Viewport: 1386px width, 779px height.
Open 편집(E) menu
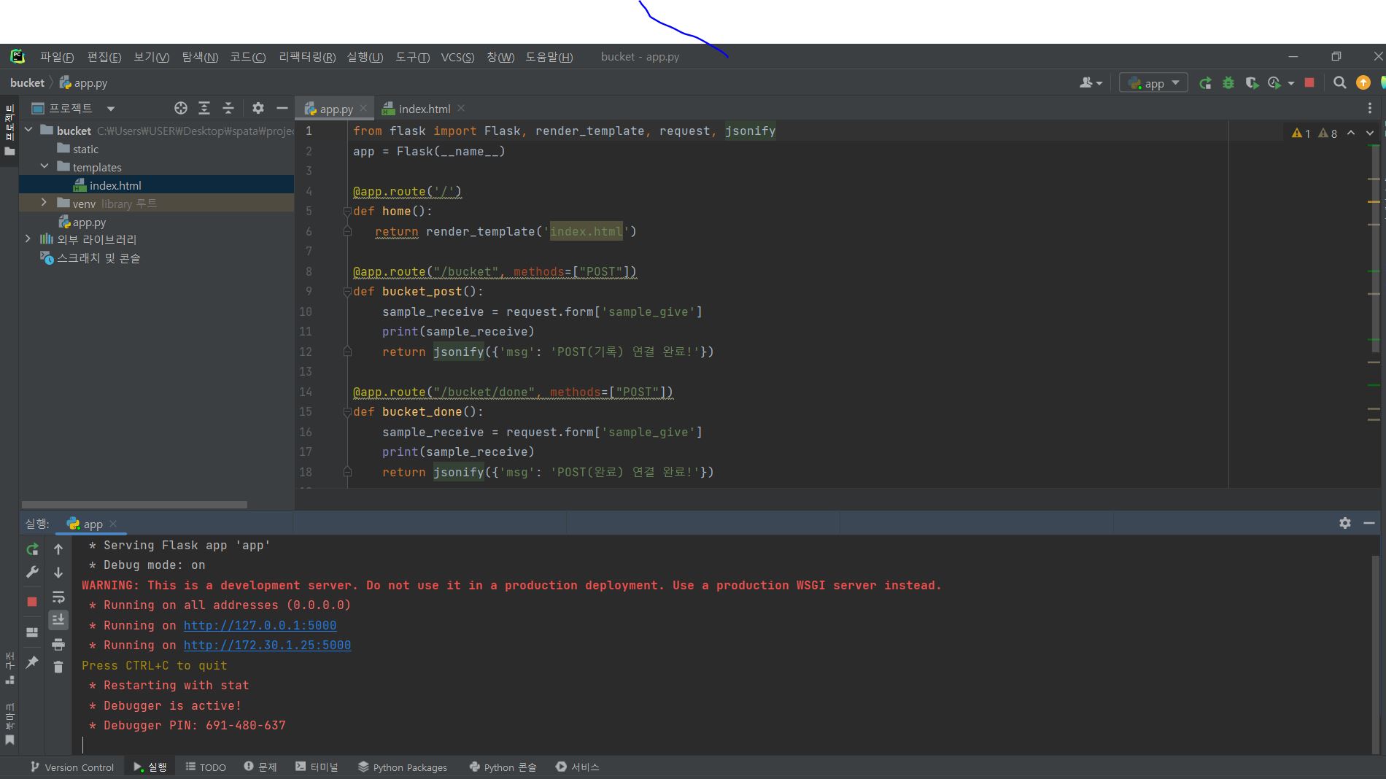pos(104,57)
